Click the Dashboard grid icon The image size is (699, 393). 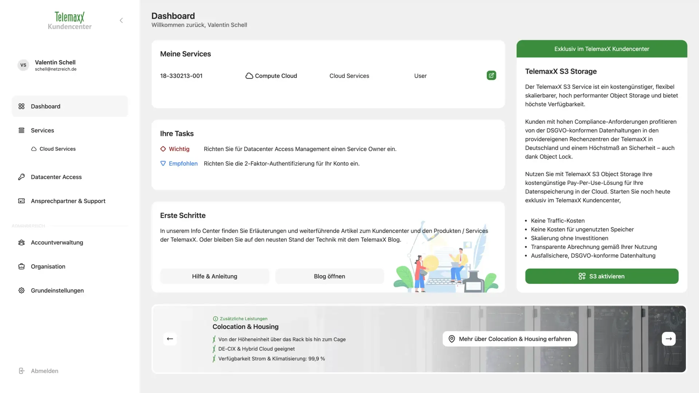pos(21,106)
